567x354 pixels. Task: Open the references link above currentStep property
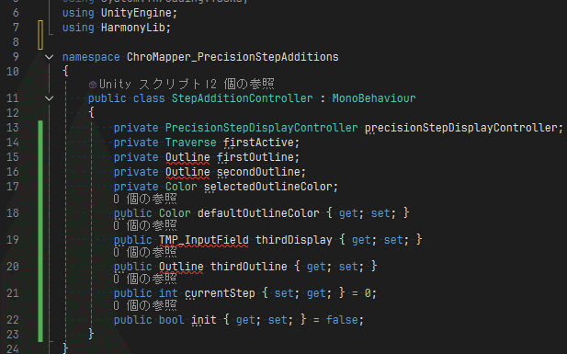coord(145,279)
